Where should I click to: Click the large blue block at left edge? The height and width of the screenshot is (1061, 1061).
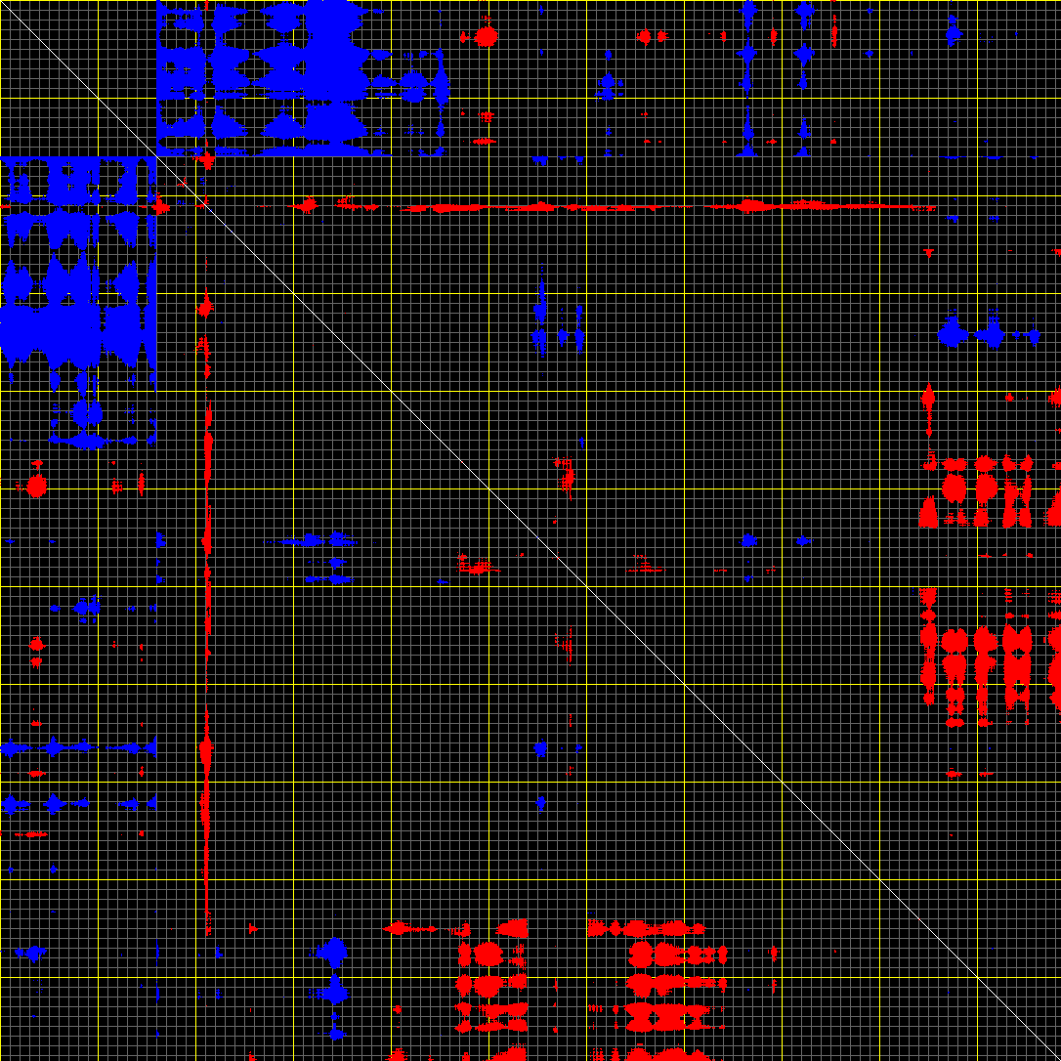(68, 283)
